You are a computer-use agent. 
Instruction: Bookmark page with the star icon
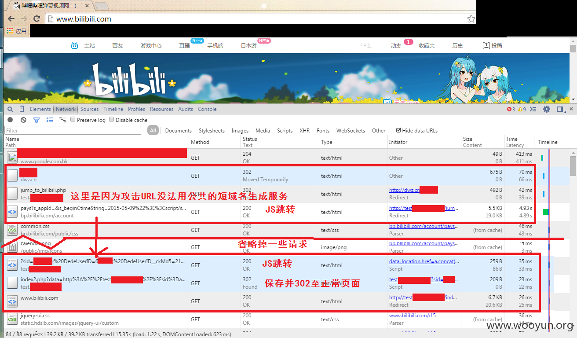point(471,19)
